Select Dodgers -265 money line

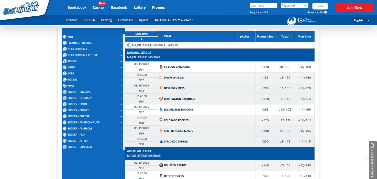click(x=265, y=110)
